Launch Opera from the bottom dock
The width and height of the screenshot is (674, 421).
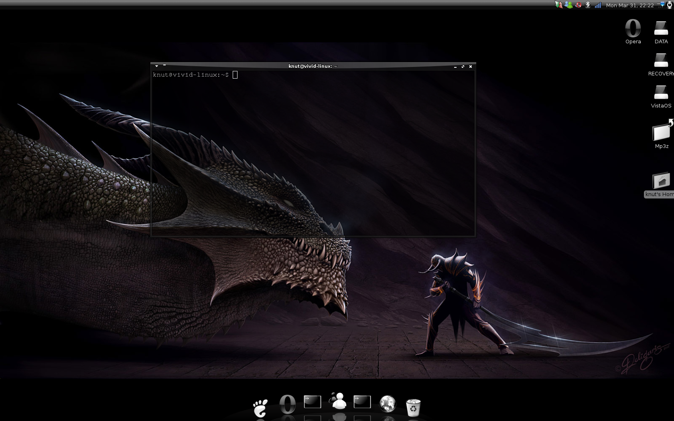click(287, 404)
